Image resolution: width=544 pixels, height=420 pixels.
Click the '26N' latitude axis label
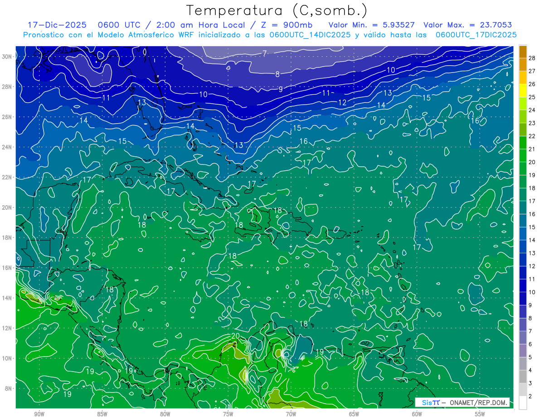click(8, 117)
